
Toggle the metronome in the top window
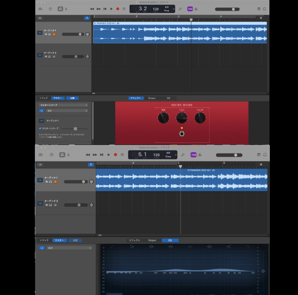[x=196, y=9]
